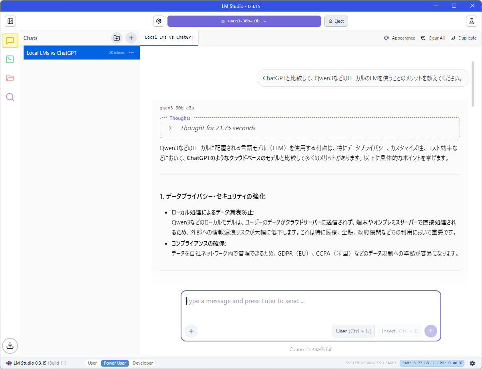
Task: Add attachment with plus button in message box
Action: click(191, 331)
